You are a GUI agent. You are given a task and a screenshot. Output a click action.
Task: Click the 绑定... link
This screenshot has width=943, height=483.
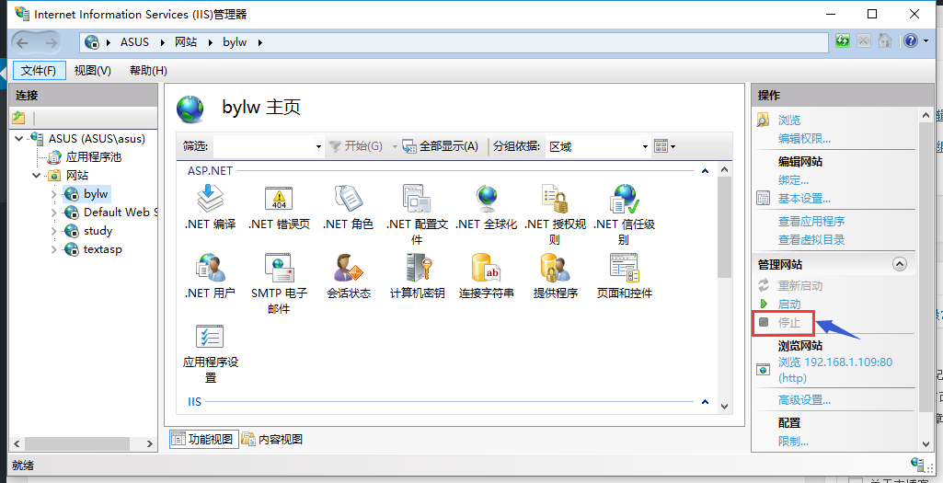click(x=793, y=179)
